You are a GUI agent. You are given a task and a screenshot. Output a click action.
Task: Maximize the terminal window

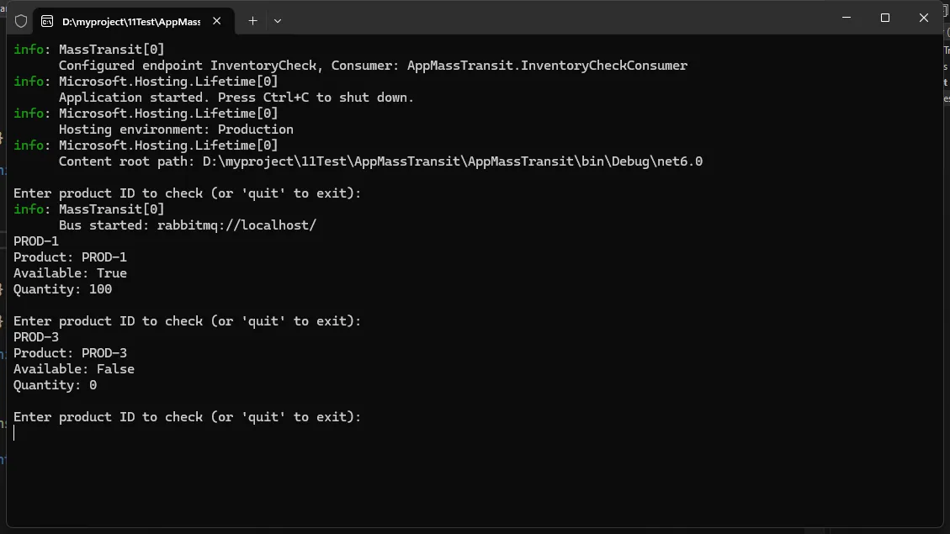coord(885,18)
